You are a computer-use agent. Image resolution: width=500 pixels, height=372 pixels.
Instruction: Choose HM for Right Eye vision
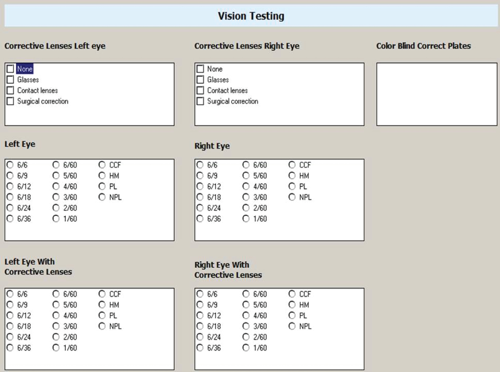[x=292, y=176]
